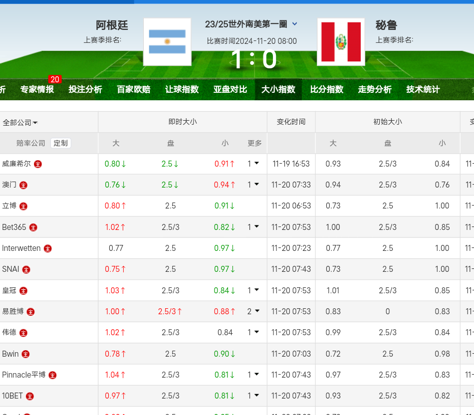Expand more odds for 澳门 row

pyautogui.click(x=253, y=185)
